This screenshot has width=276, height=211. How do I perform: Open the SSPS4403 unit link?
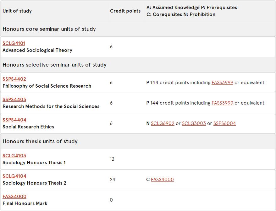tap(14, 100)
